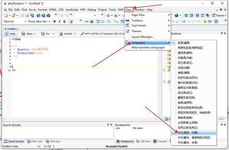
Task: Click the New document icon
Action: pyautogui.click(x=6, y=15)
